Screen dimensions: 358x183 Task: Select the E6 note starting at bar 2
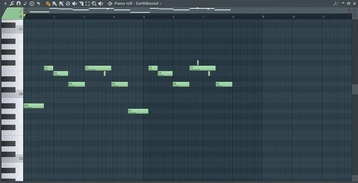(x=61, y=73)
